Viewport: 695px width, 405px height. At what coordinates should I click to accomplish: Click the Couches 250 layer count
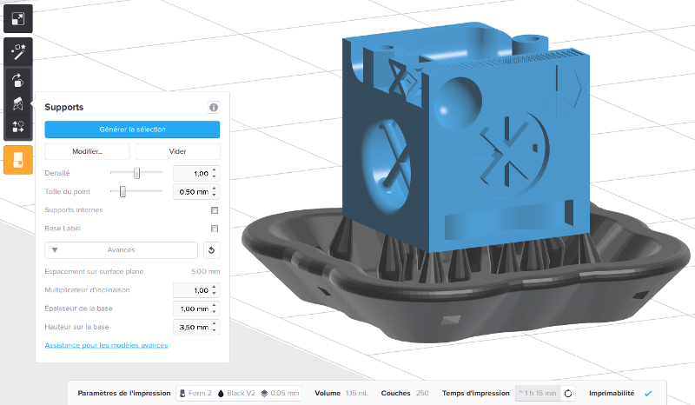[422, 393]
